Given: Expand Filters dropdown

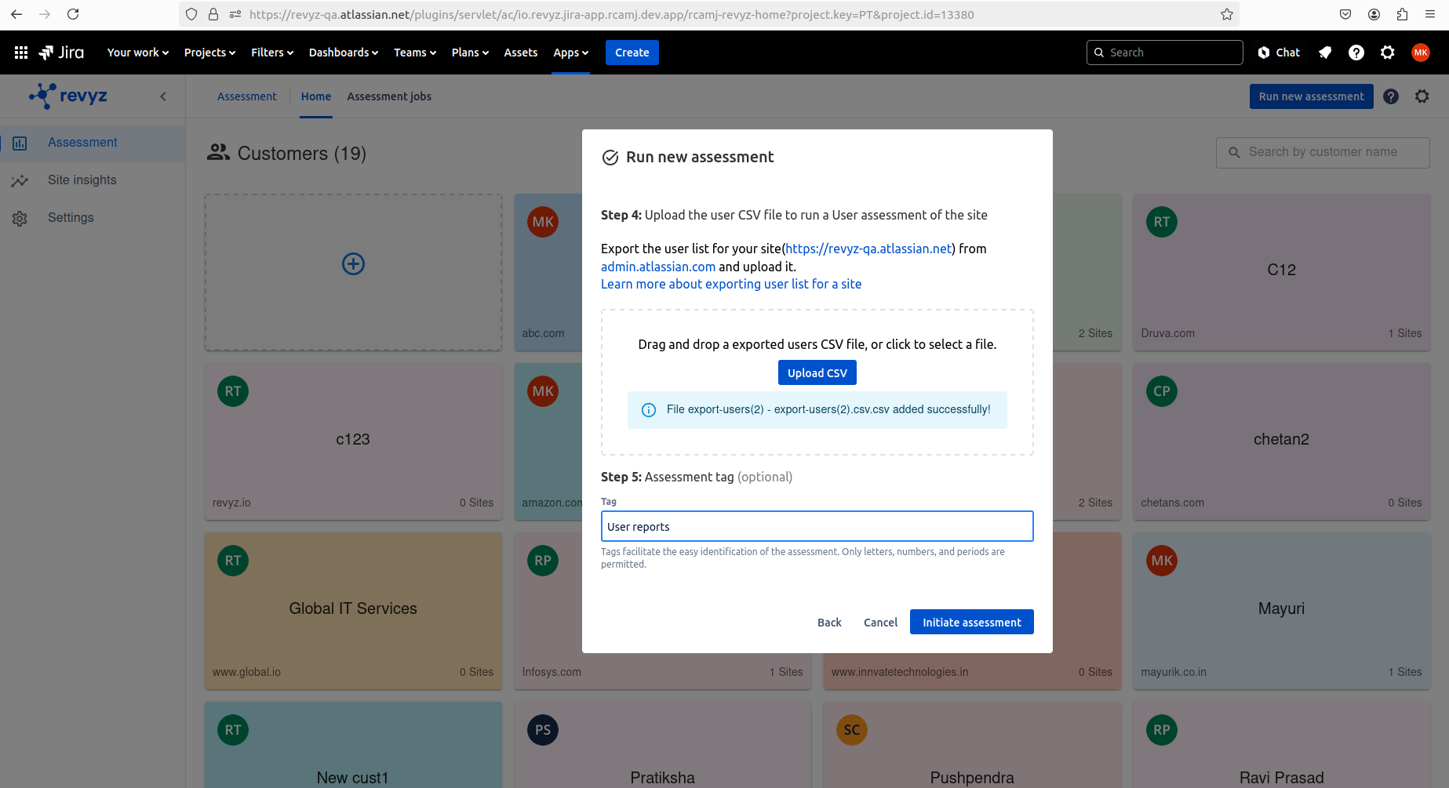Looking at the screenshot, I should tap(272, 53).
